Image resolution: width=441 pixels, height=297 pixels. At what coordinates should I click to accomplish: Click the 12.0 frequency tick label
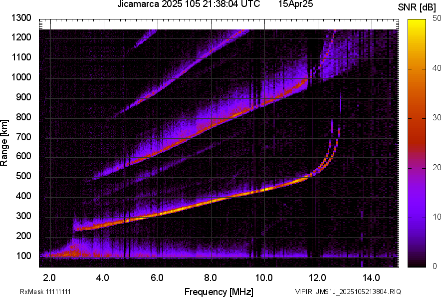[318, 278]
